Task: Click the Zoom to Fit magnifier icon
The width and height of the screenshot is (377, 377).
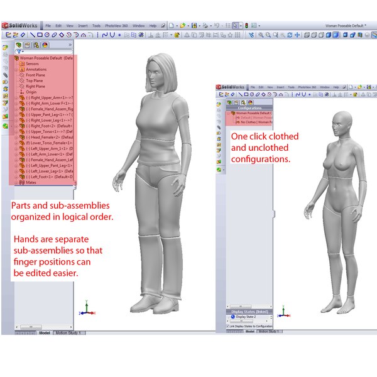Action: point(261,35)
